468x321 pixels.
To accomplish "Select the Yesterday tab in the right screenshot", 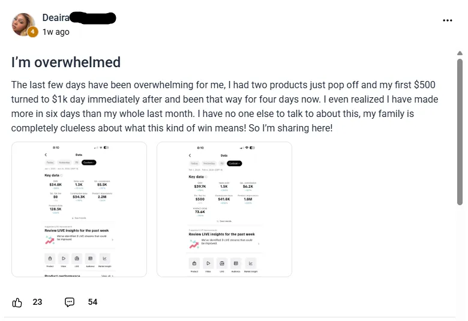I will 209,163.
